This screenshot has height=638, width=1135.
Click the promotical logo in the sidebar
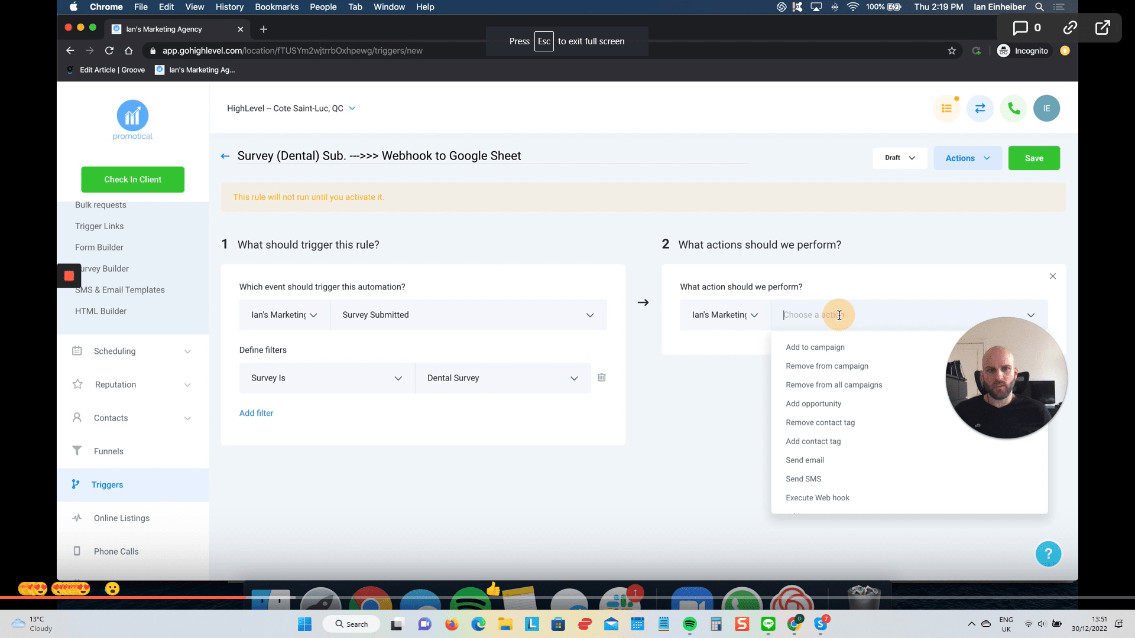132,120
